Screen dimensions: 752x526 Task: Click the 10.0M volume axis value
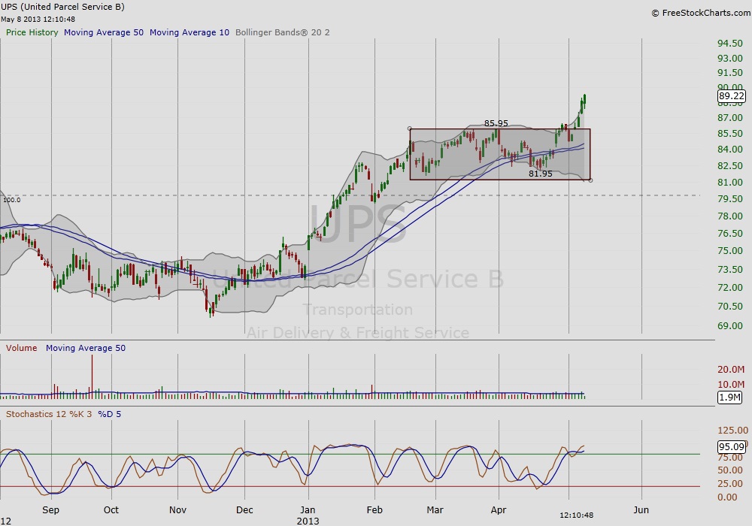(731, 384)
